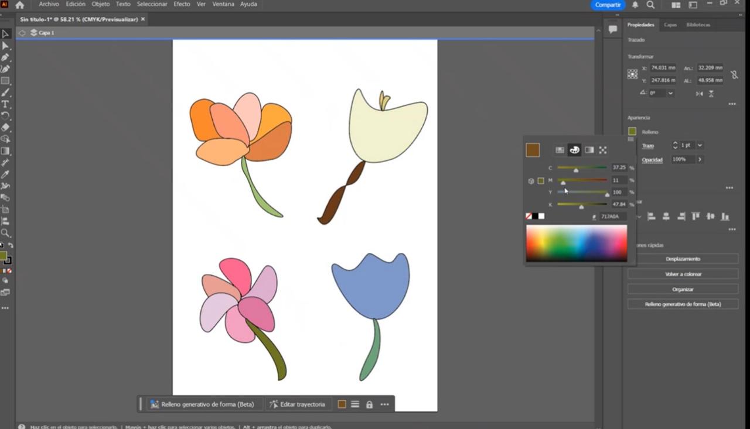The image size is (750, 429).
Task: Flip horizontally in Transformar section
Action: pos(699,93)
